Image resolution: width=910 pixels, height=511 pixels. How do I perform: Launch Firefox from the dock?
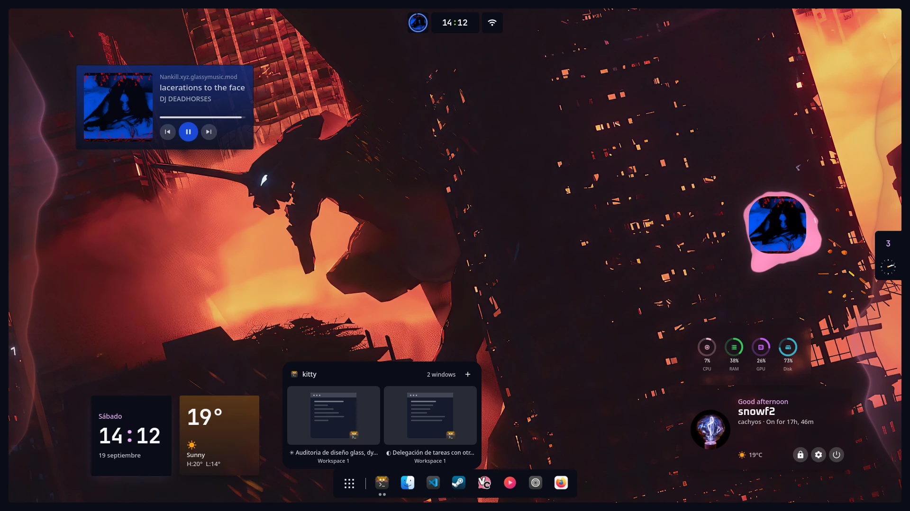[561, 483]
